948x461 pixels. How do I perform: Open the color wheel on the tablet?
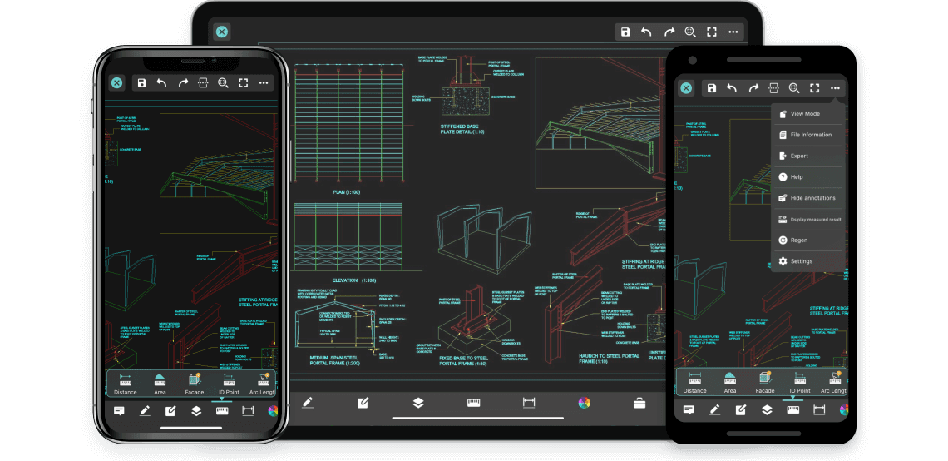584,403
